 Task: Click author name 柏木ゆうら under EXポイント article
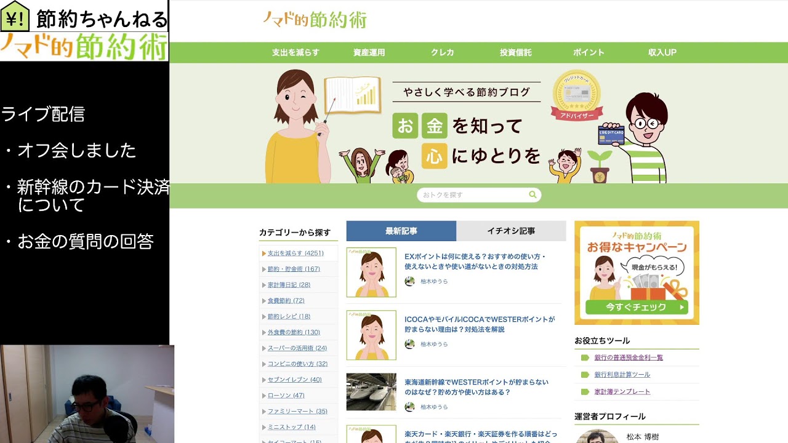click(x=434, y=281)
